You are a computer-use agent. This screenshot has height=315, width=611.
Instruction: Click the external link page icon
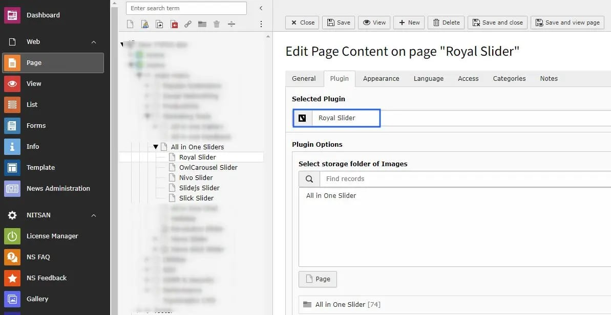(188, 24)
